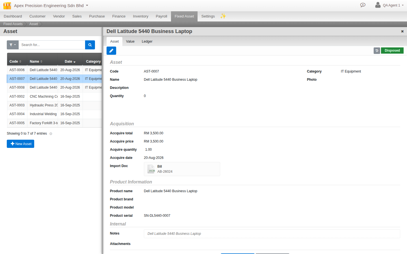Click the Hydraulic Press asset name cell
Image resolution: width=407 pixels, height=254 pixels.
[x=43, y=105]
